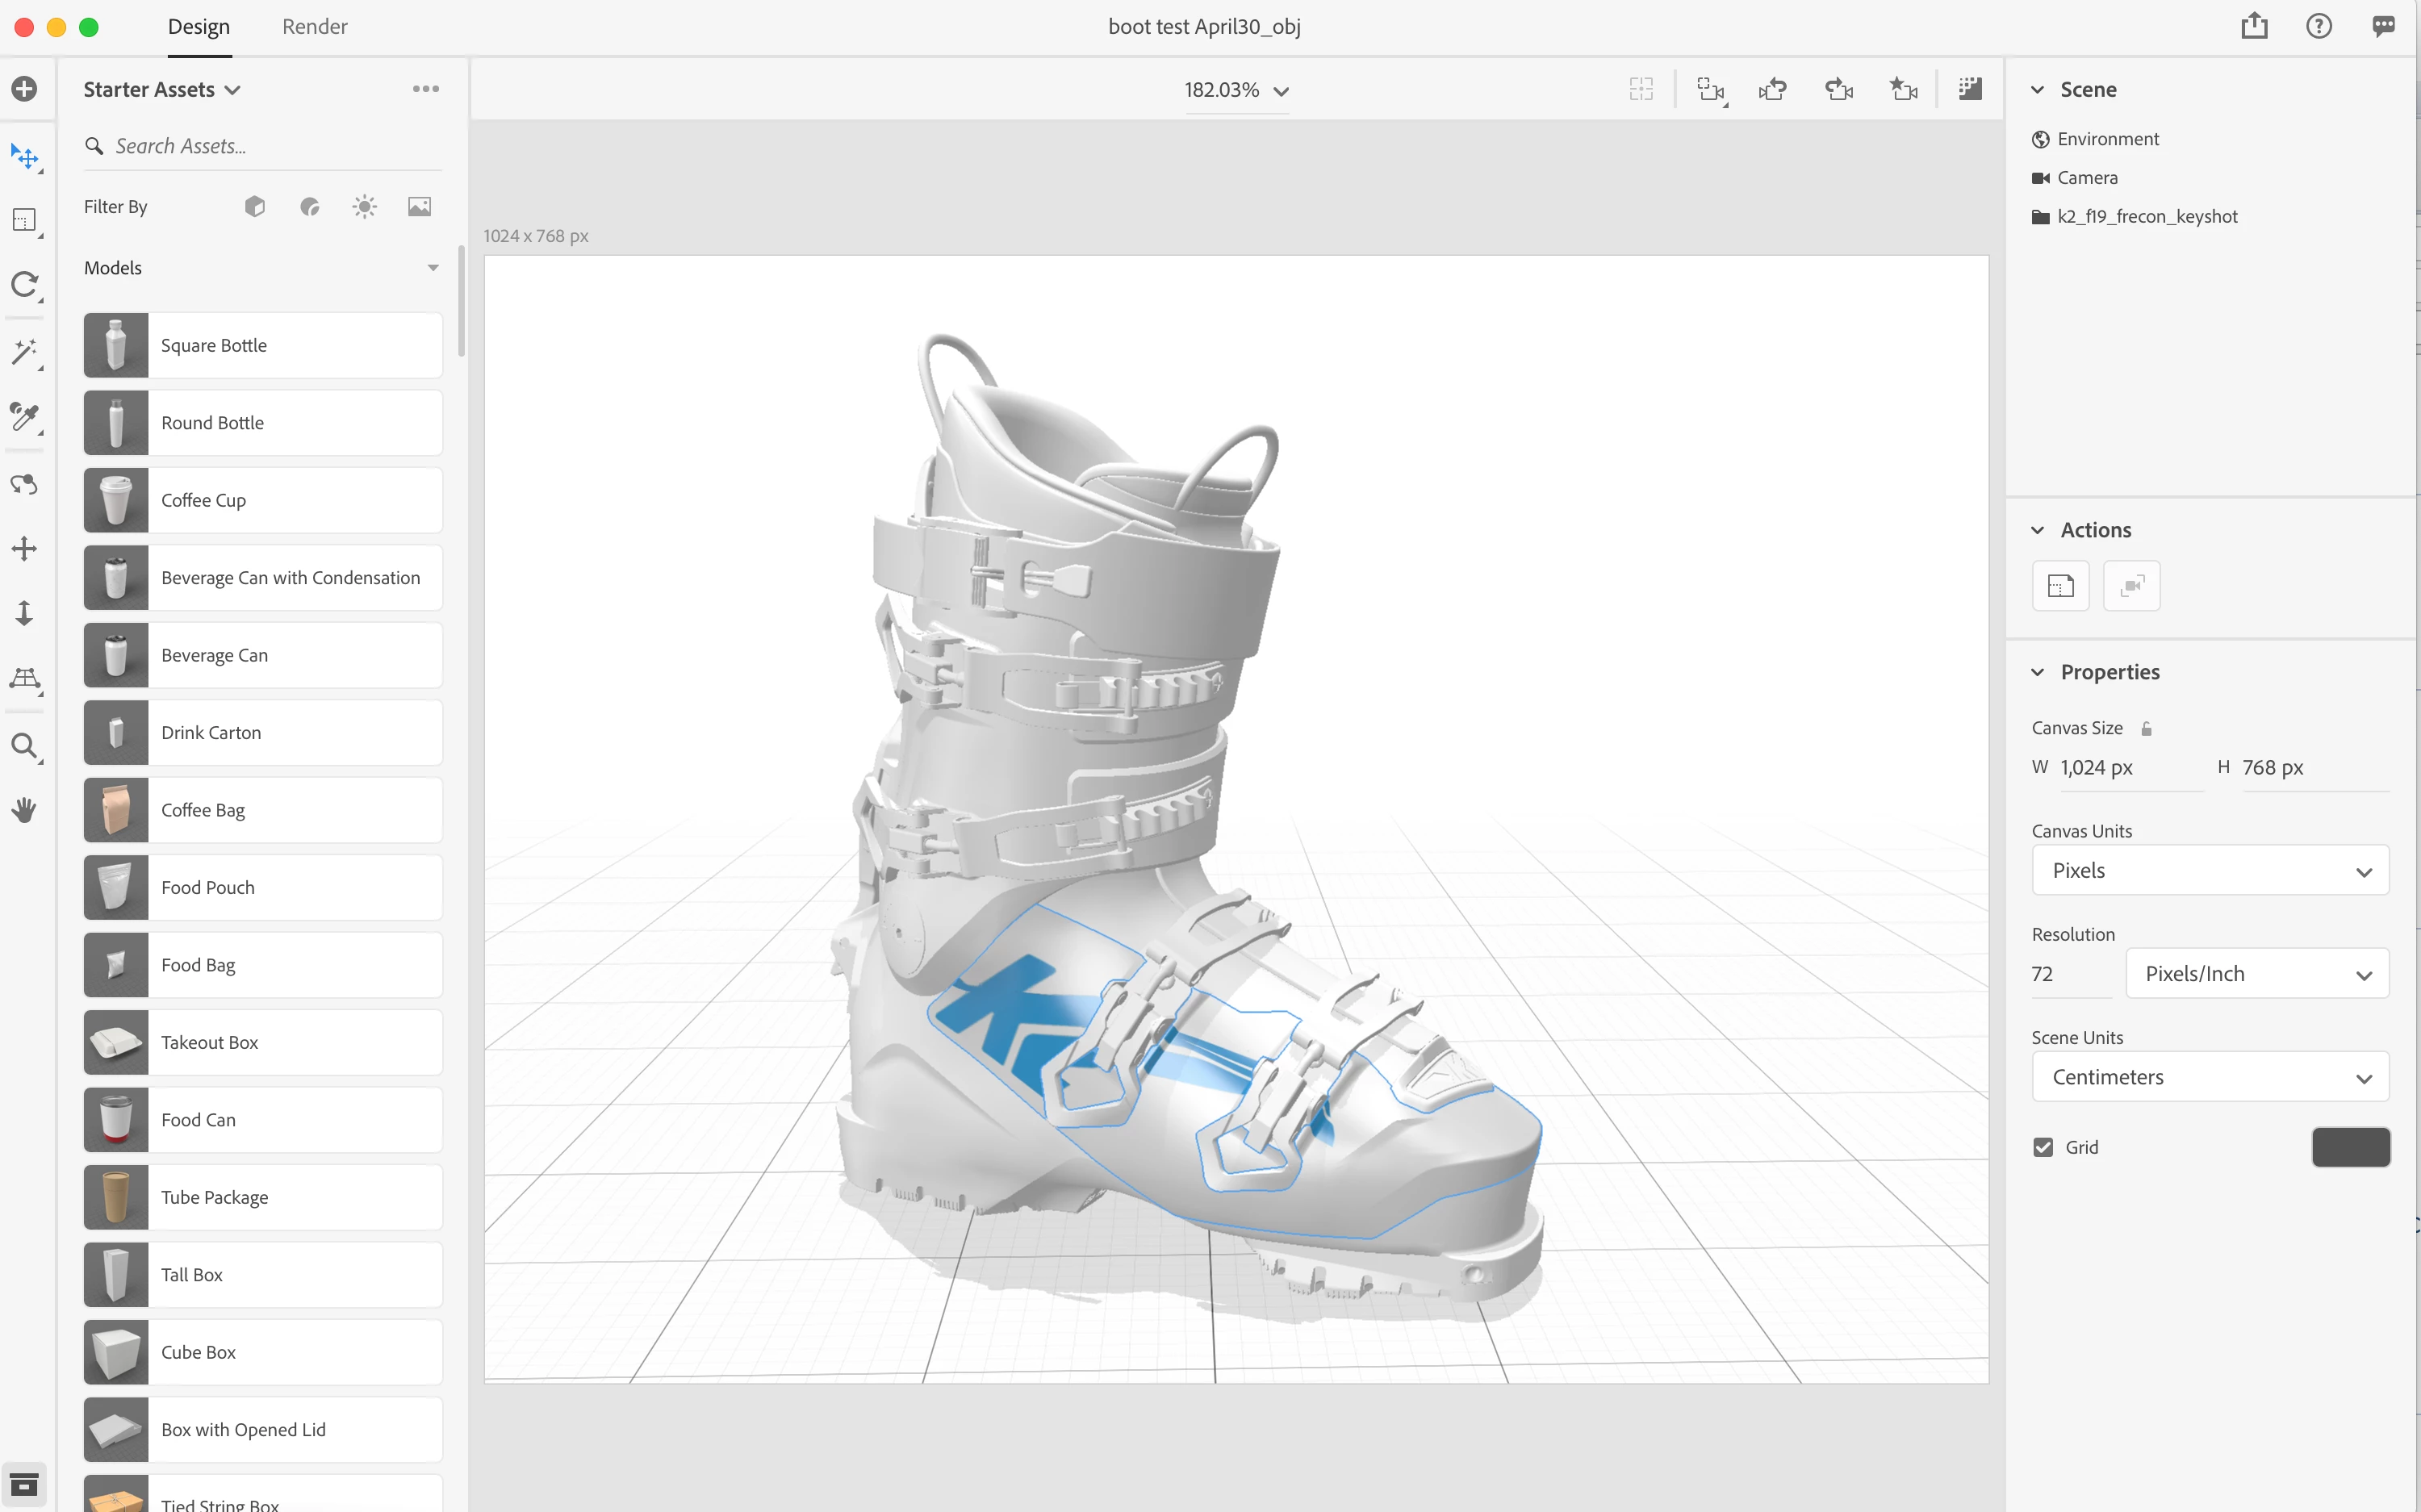Add the Coffee Cup model
Screen dimensions: 2421x1512
263,500
